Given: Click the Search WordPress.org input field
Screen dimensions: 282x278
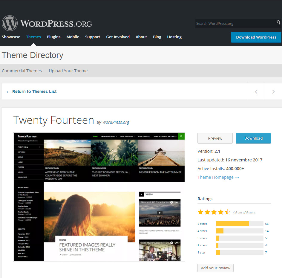Looking at the screenshot, I should (x=235, y=23).
